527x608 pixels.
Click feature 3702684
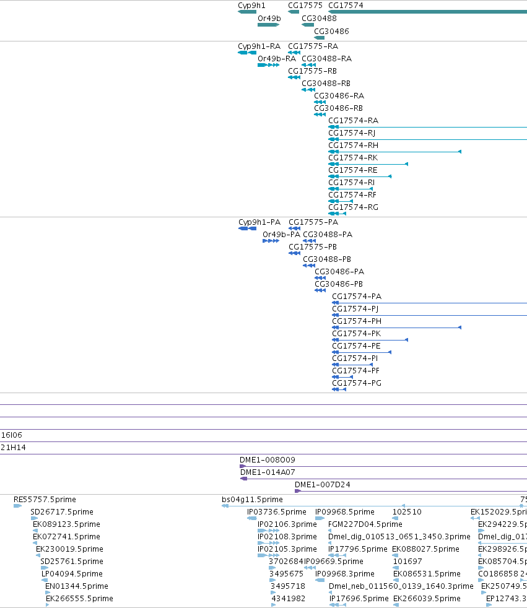[x=272, y=568]
